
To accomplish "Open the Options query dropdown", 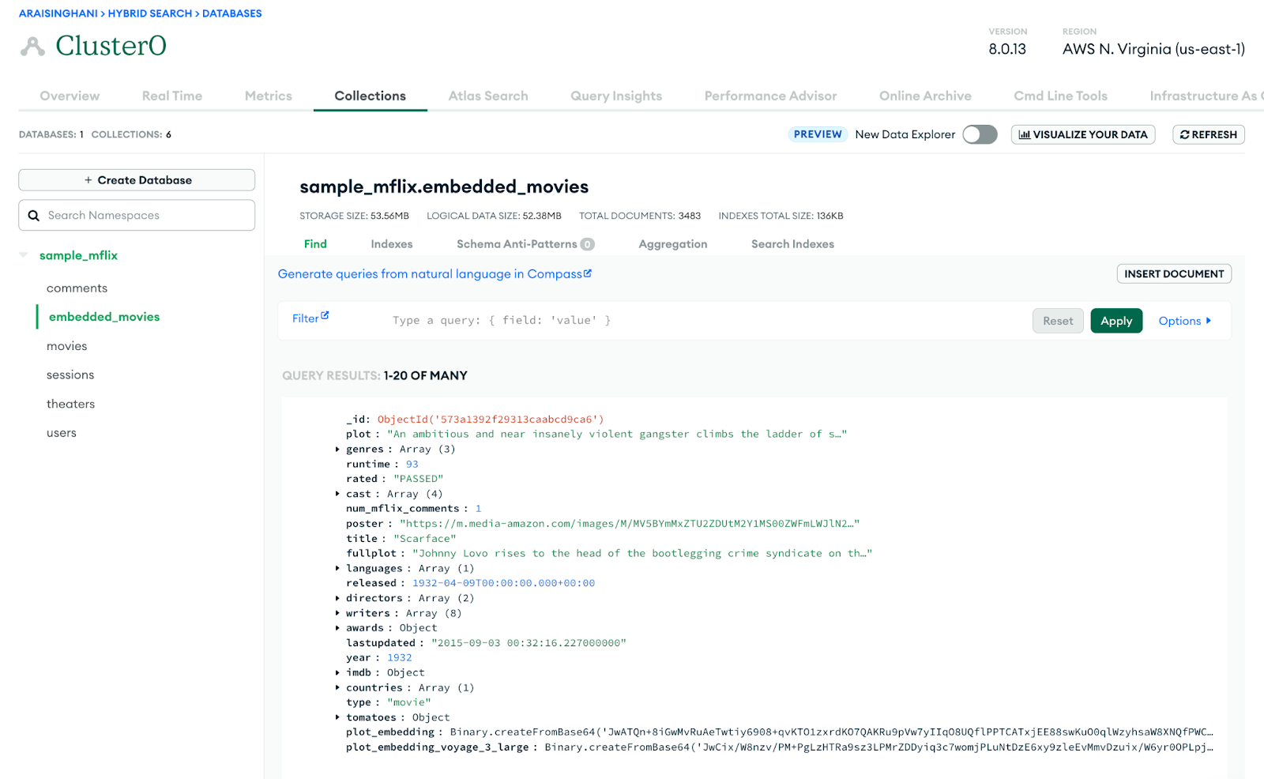I will [1184, 321].
